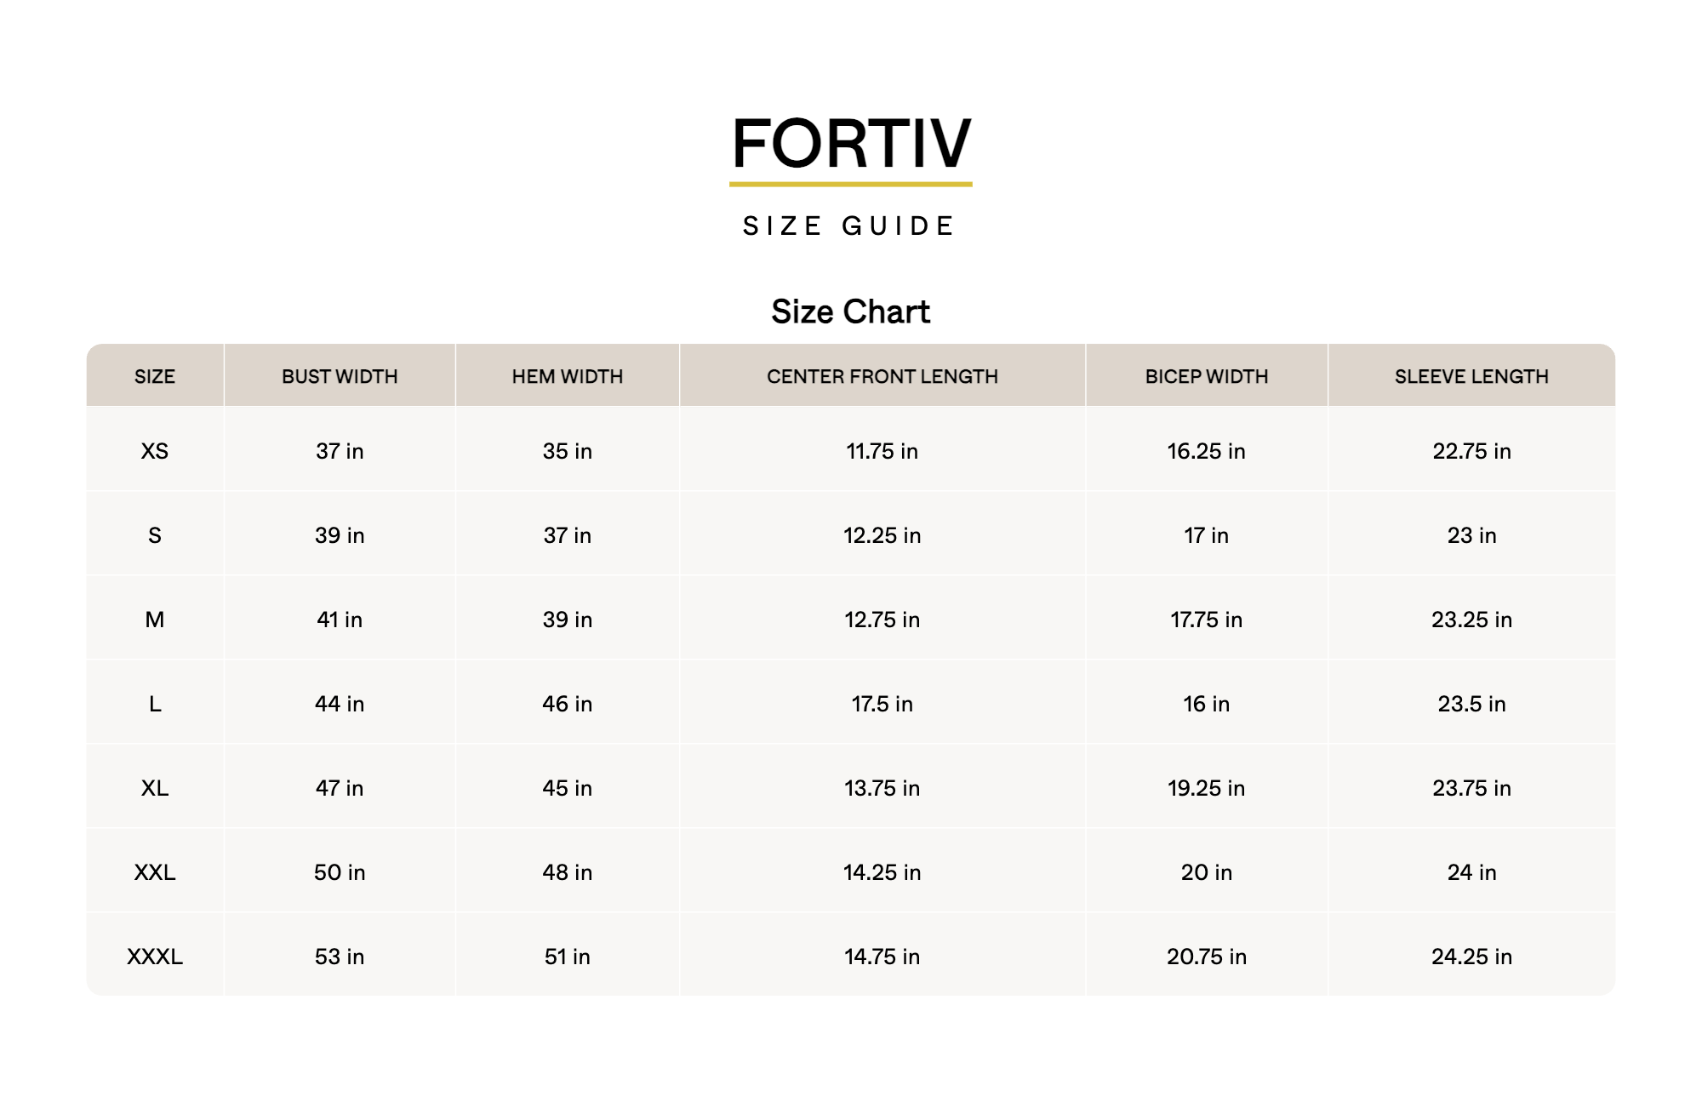Click the 44 in bust width cell

click(340, 704)
